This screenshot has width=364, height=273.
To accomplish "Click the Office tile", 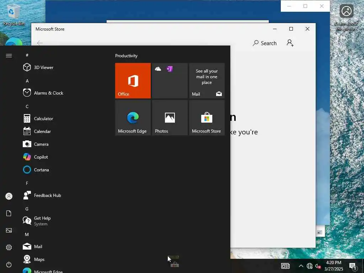I will (x=133, y=81).
